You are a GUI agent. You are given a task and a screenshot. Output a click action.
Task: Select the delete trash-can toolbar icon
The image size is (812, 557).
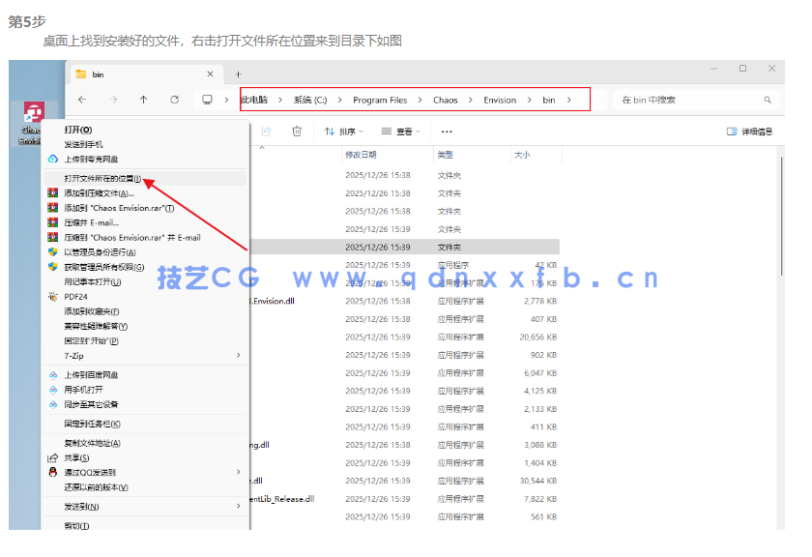tap(298, 131)
